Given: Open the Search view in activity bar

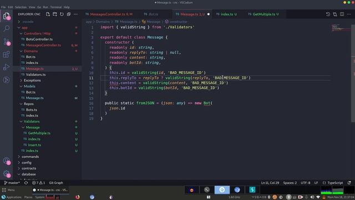Looking at the screenshot, I should tap(6, 28).
